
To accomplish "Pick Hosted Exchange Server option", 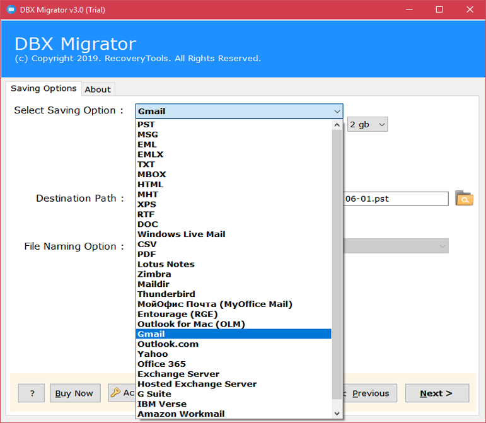I will (x=234, y=384).
